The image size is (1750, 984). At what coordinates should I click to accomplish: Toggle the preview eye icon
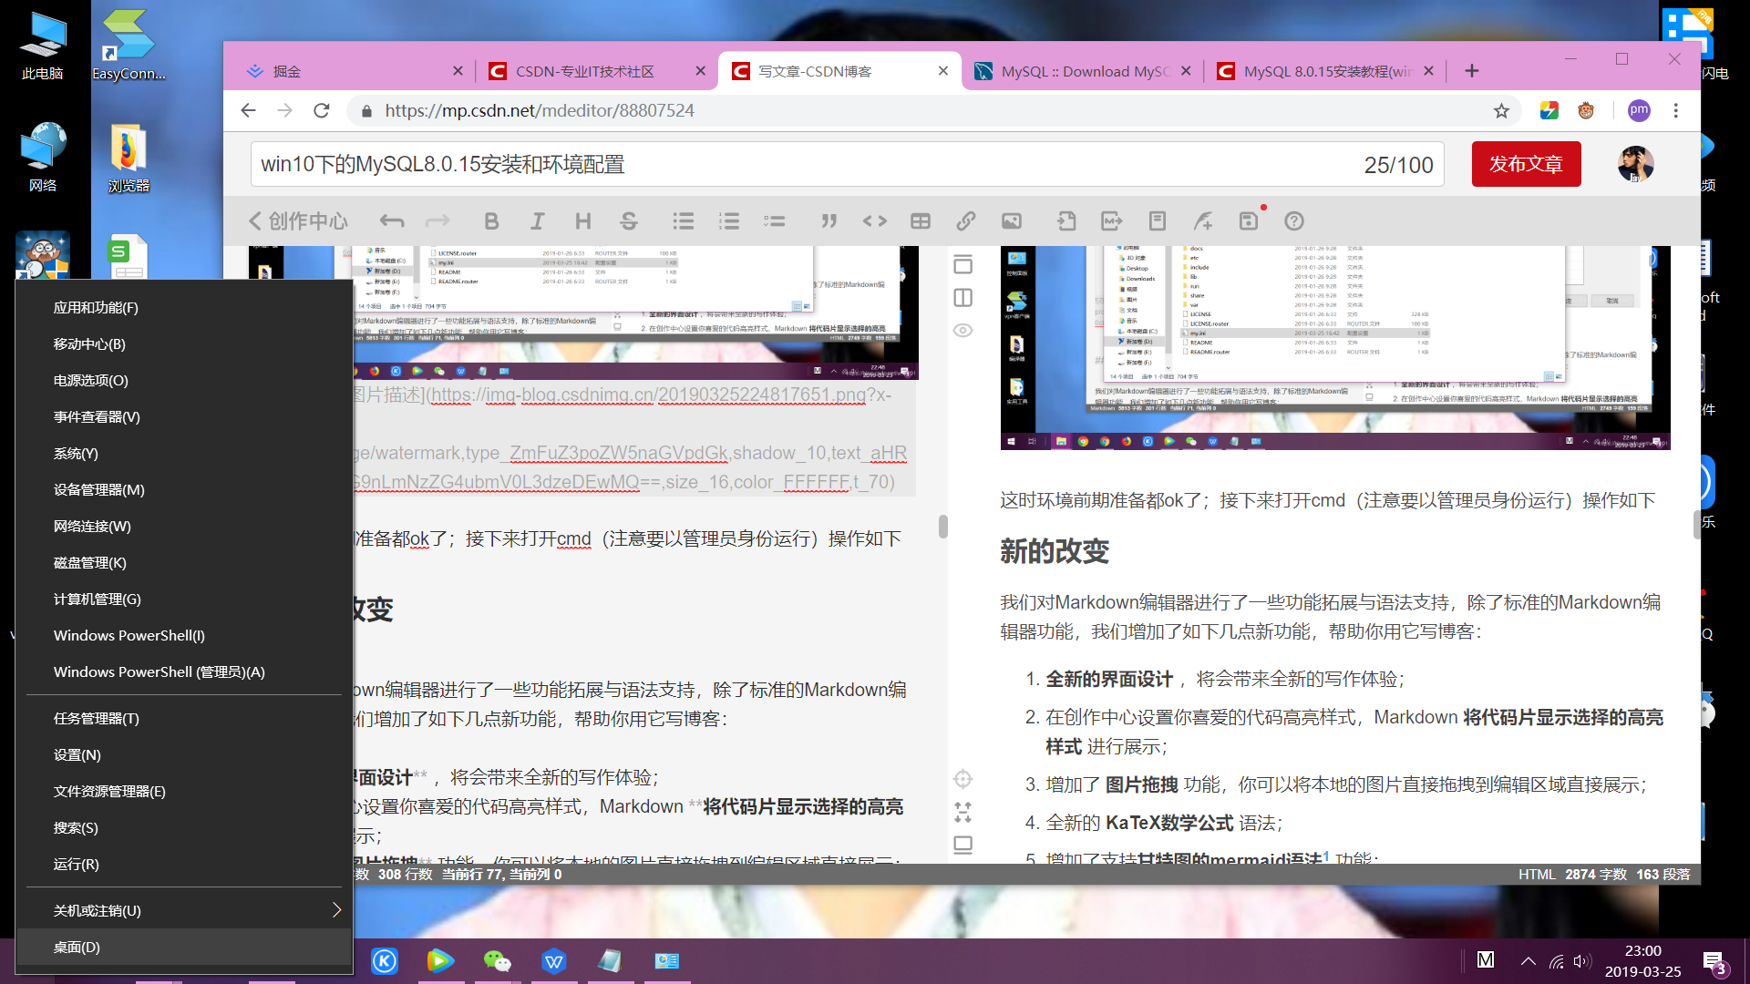(x=963, y=330)
